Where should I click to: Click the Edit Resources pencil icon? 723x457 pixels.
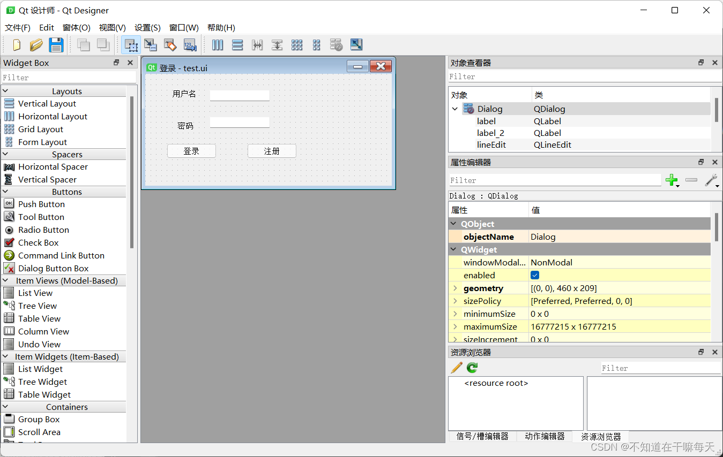(x=457, y=368)
